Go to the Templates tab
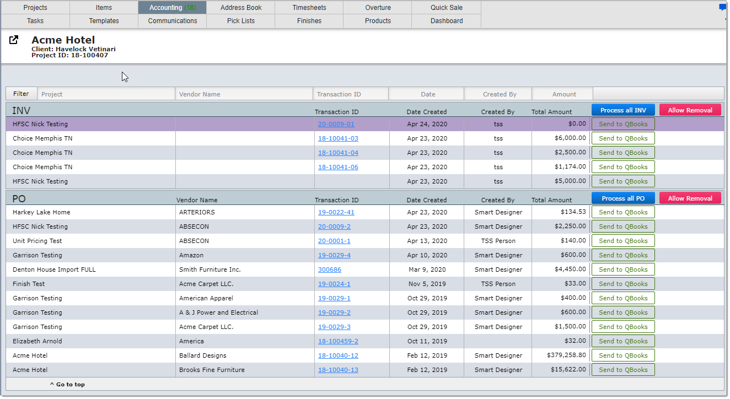The width and height of the screenshot is (730, 399). [104, 21]
